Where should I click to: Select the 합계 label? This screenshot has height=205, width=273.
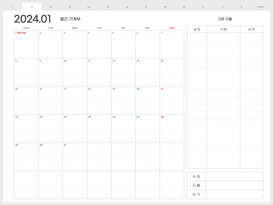pos(196,194)
